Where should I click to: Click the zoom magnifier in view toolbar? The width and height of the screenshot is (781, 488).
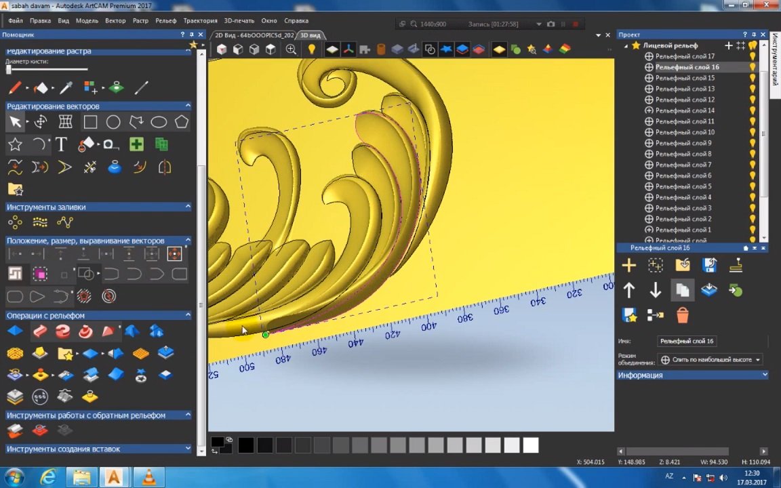(291, 49)
